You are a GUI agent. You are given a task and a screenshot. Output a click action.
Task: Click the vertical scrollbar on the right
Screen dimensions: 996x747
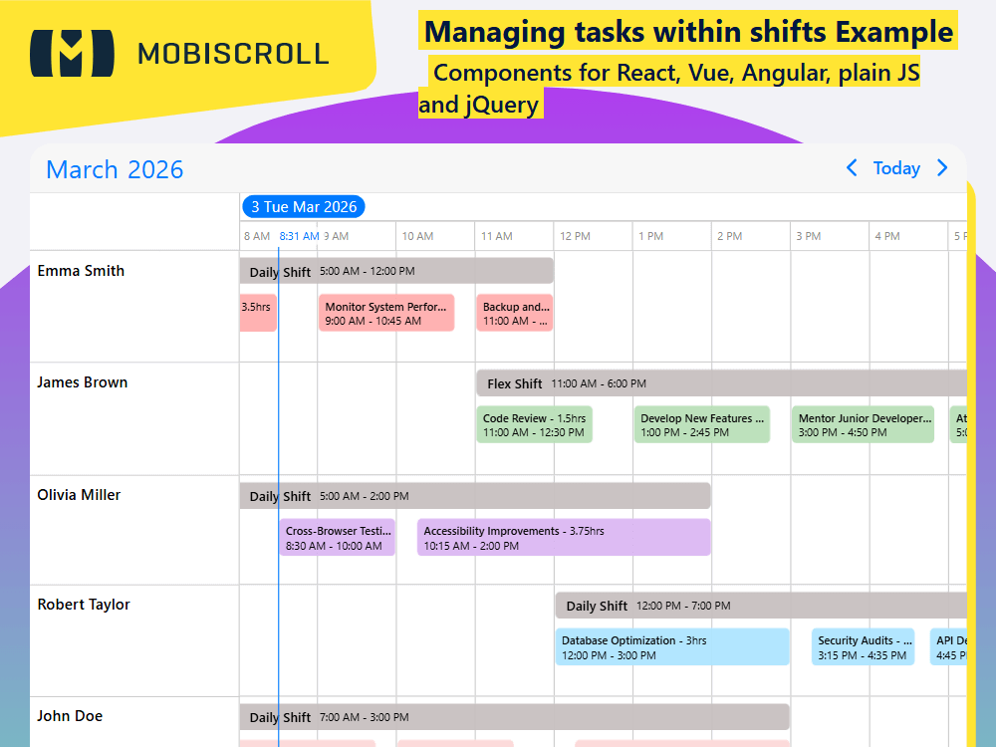click(x=972, y=448)
